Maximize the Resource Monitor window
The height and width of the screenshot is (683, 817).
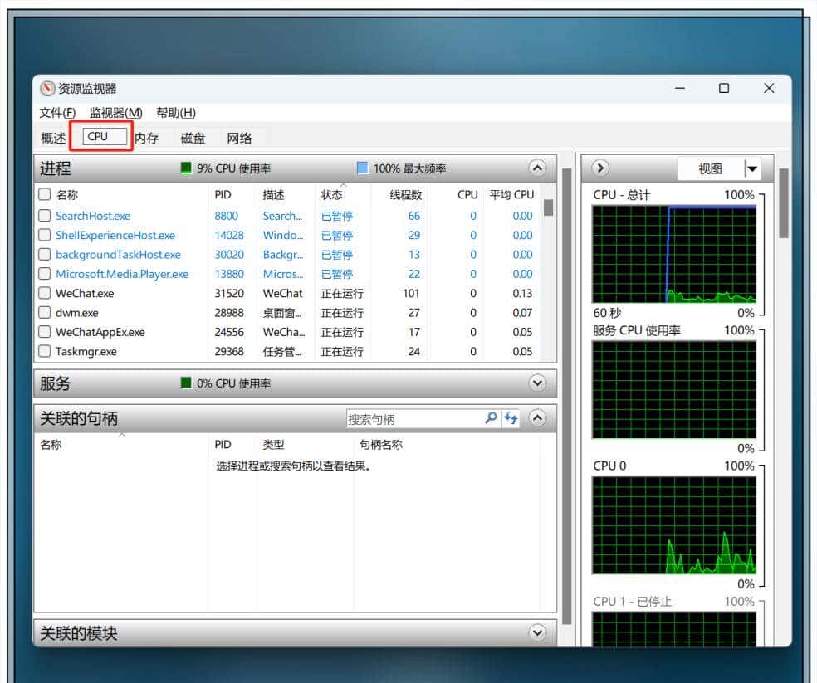click(x=723, y=89)
